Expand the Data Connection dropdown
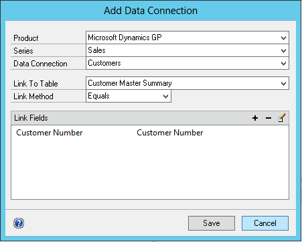Image resolution: width=302 pixels, height=242 pixels. 187,63
